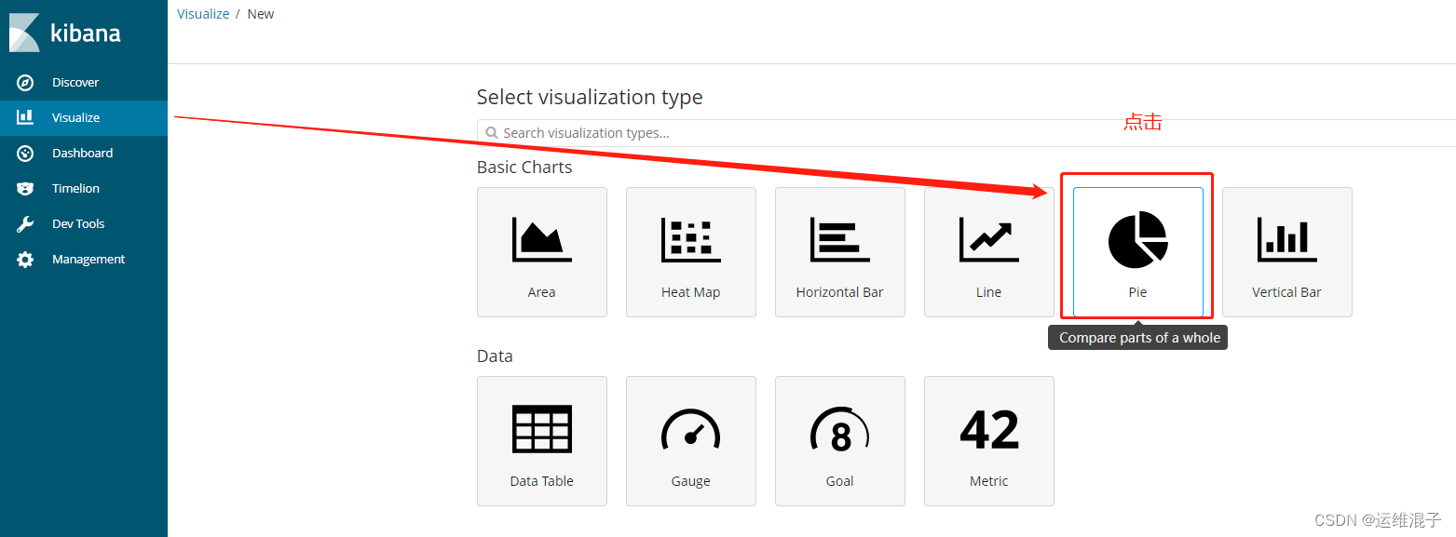Click the Horizontal Bar label text
1456x537 pixels.
[x=840, y=292]
